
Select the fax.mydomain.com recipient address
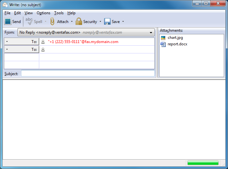pos(83,42)
